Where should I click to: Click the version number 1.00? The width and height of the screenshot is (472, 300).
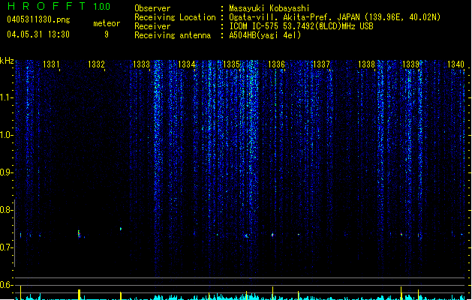point(101,7)
